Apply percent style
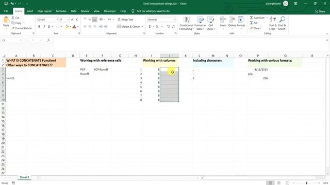 click(x=157, y=27)
